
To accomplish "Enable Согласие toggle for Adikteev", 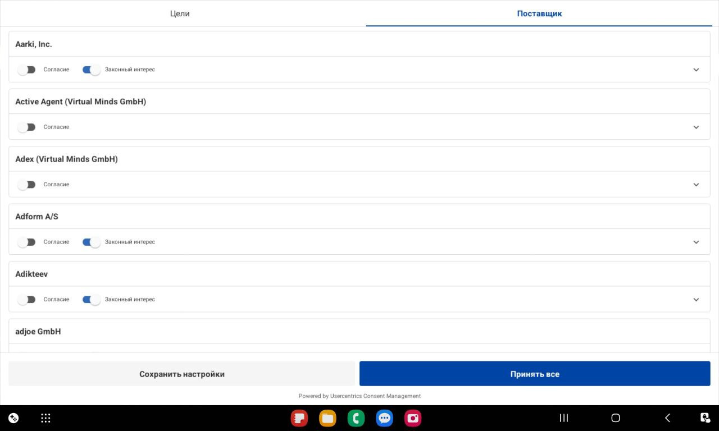I will coord(26,300).
